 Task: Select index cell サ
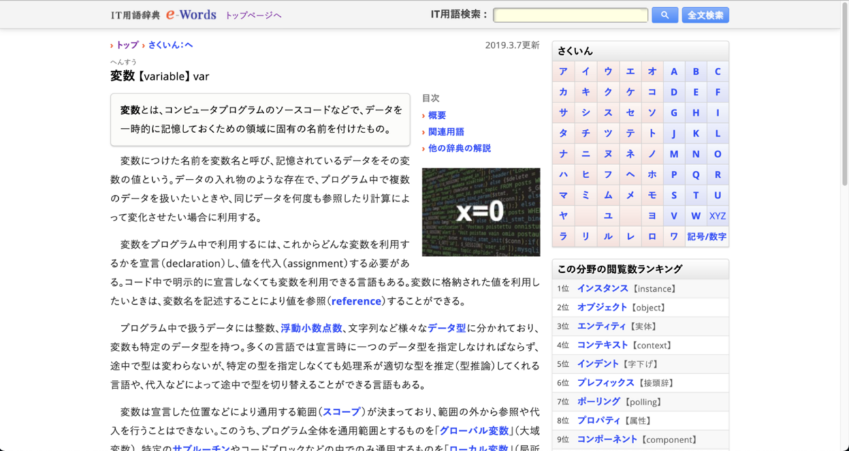pos(563,113)
